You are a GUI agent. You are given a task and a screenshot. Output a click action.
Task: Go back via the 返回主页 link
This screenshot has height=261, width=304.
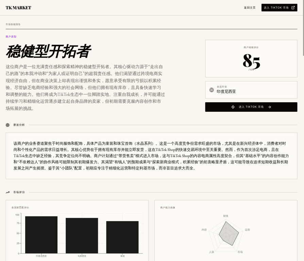(x=249, y=7)
